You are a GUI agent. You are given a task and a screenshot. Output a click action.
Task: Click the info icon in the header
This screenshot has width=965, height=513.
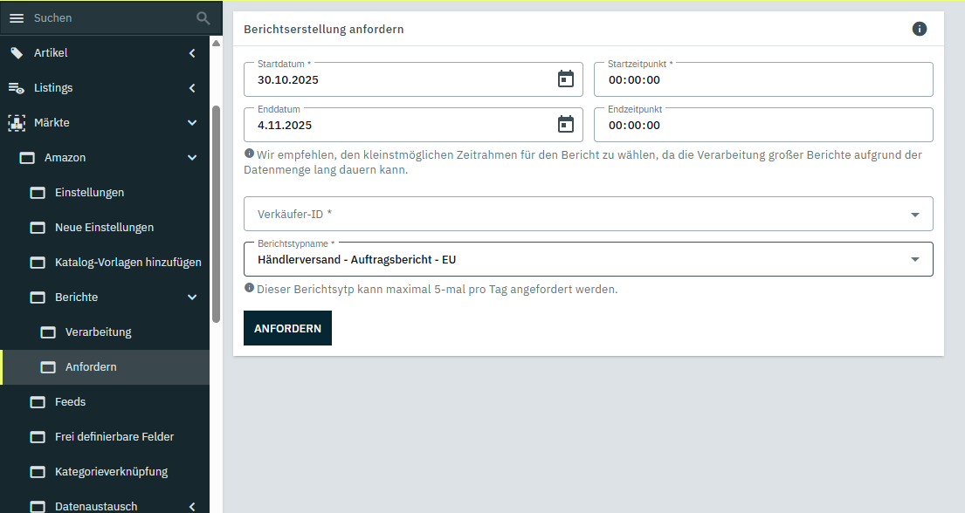pos(920,29)
